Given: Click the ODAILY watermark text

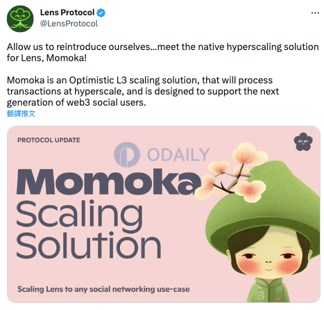Looking at the screenshot, I should (x=178, y=154).
